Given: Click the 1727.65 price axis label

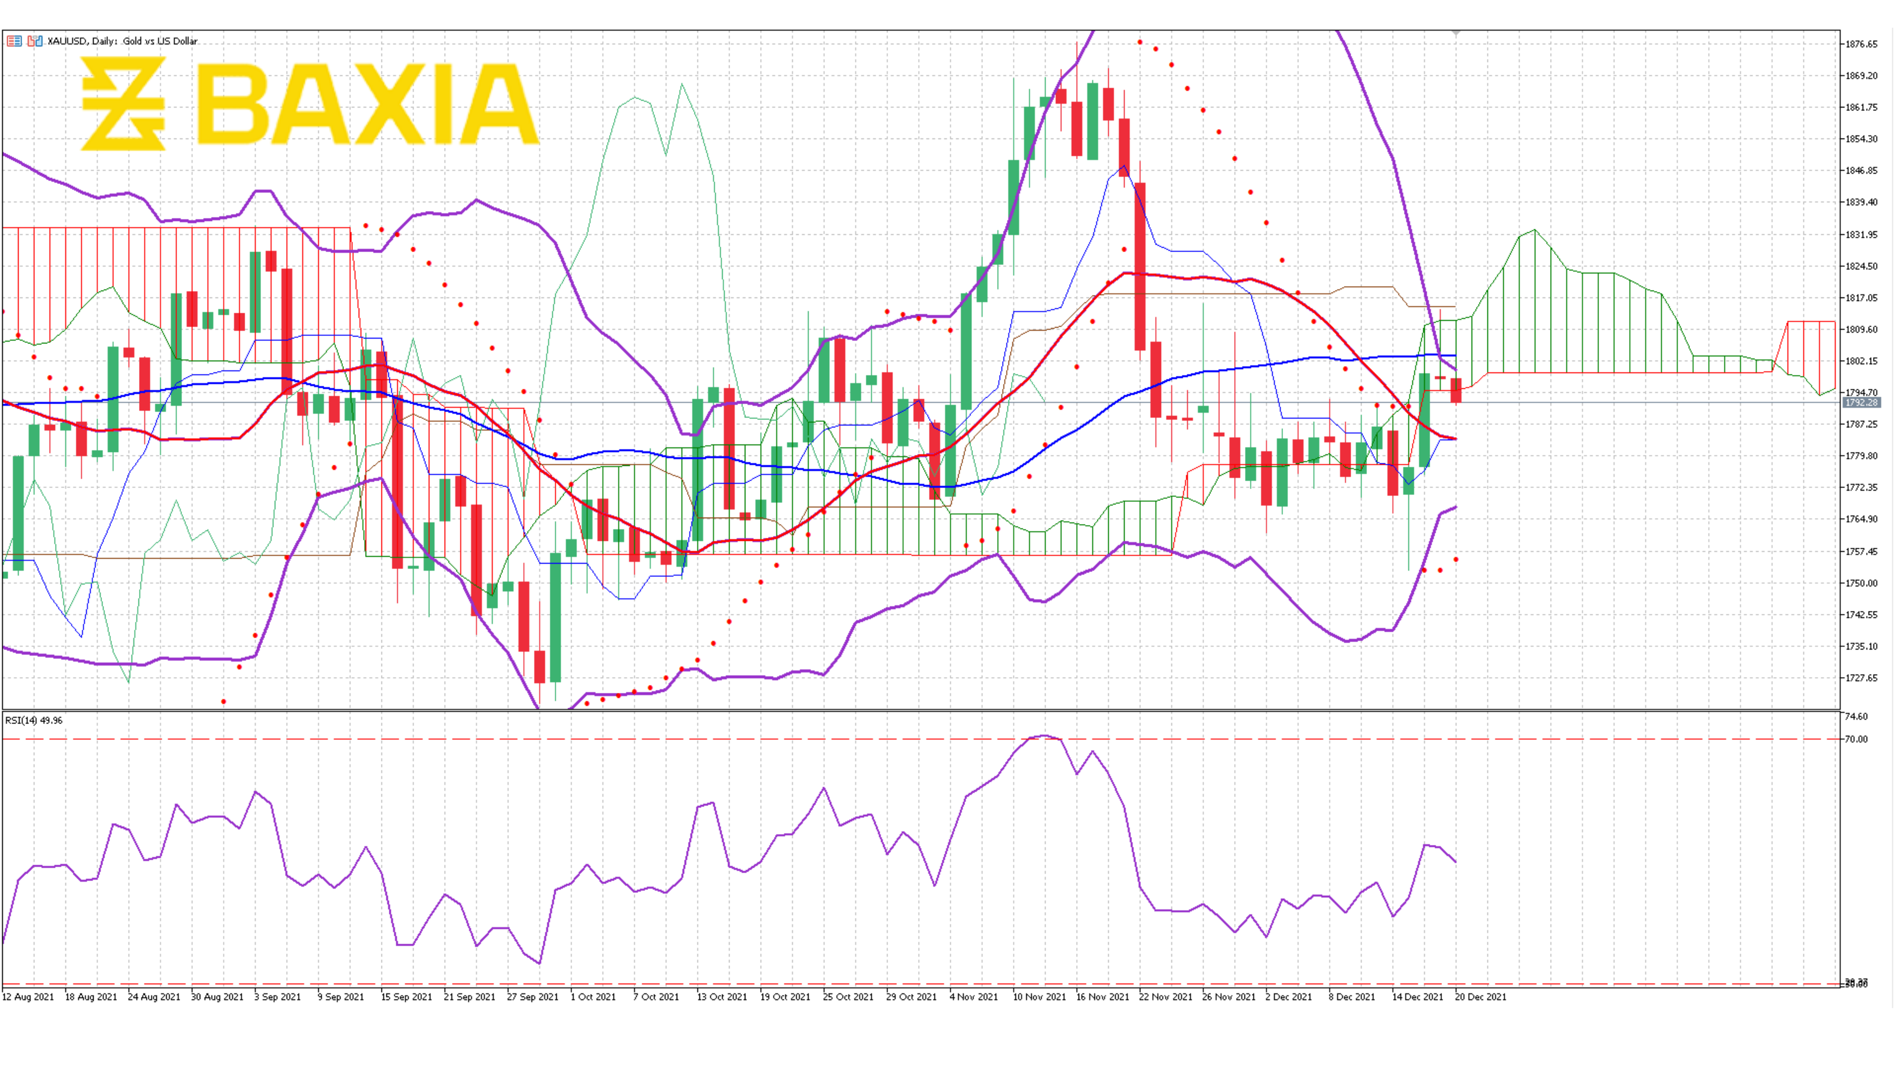Looking at the screenshot, I should pos(1861,678).
